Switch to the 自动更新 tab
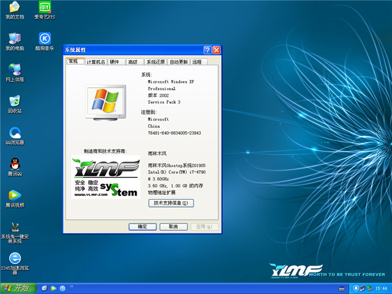392x294 pixels. click(178, 62)
